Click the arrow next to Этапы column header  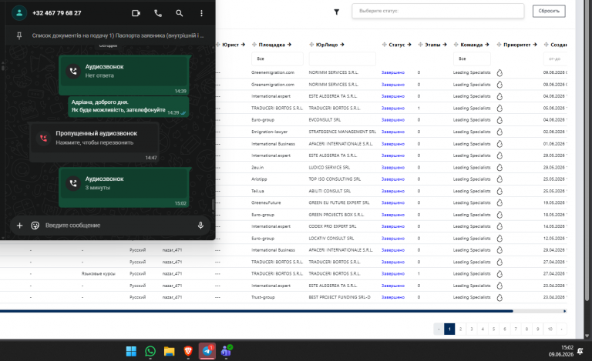tap(445, 45)
